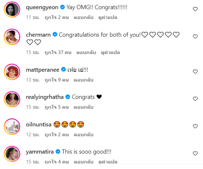View mattperanee's avatar story
The width and height of the screenshot is (203, 169).
(x=12, y=72)
